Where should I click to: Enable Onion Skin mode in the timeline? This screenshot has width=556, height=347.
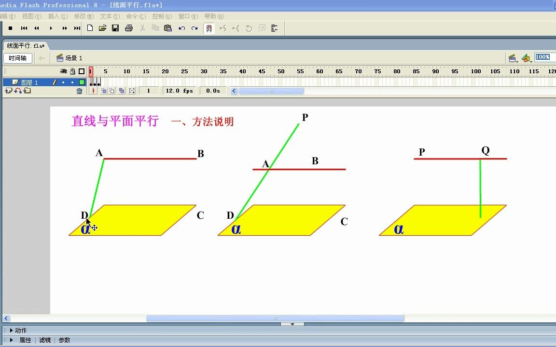point(104,91)
